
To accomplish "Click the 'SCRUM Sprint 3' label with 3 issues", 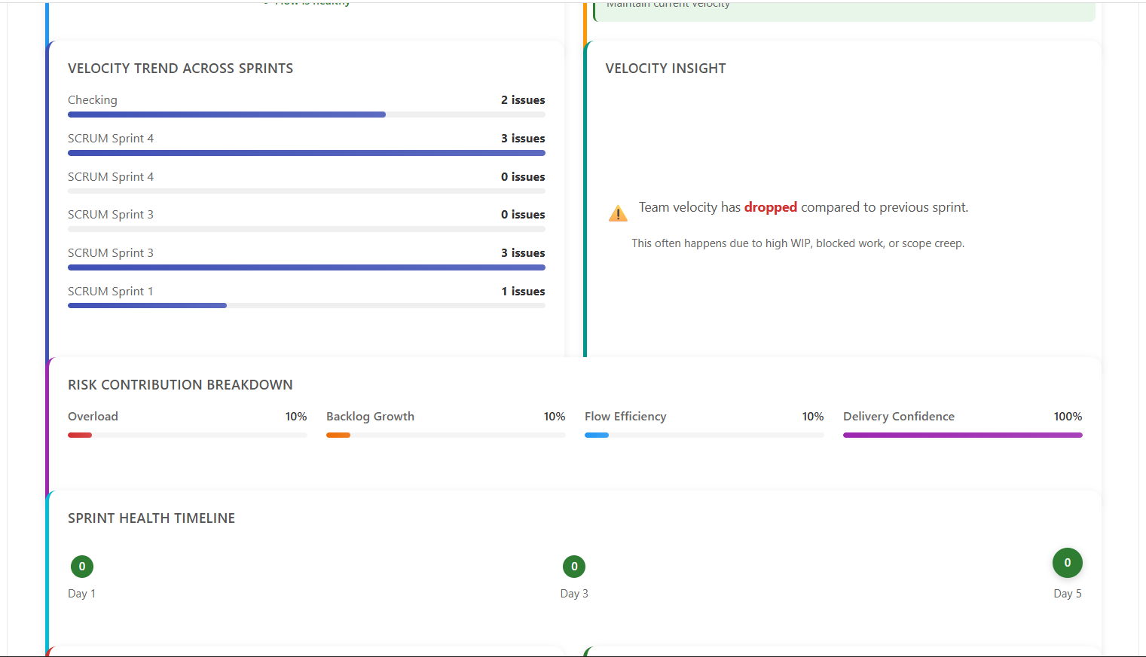I will pyautogui.click(x=111, y=253).
